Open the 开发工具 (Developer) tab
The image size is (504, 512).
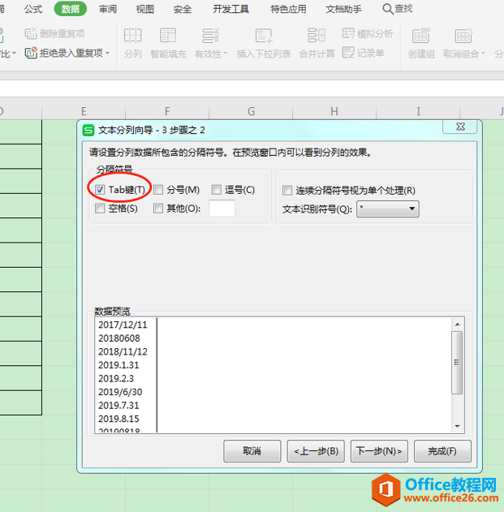[x=230, y=9]
